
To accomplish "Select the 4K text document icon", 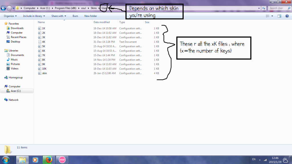I will click(x=40, y=42).
